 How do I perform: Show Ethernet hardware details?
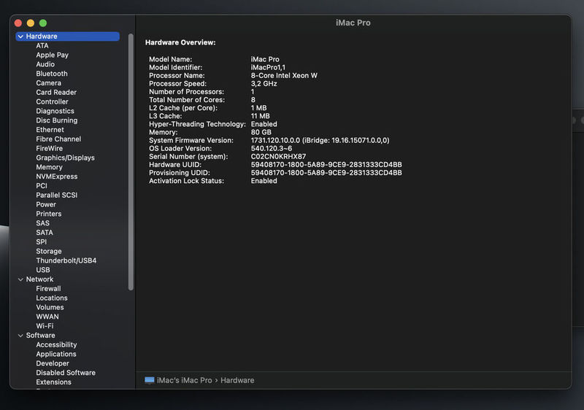pyautogui.click(x=50, y=130)
